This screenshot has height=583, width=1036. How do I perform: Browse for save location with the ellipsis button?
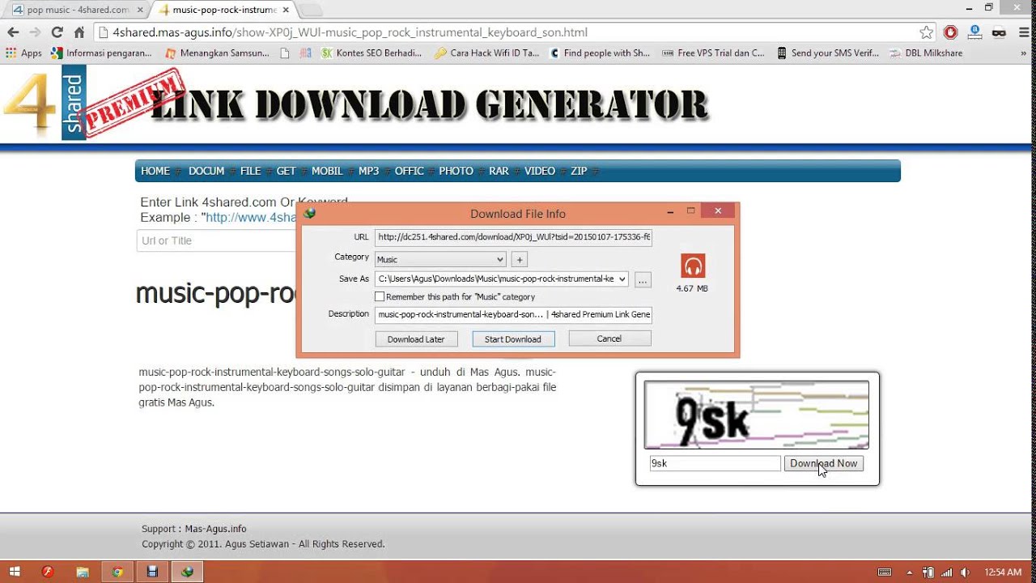tap(643, 280)
